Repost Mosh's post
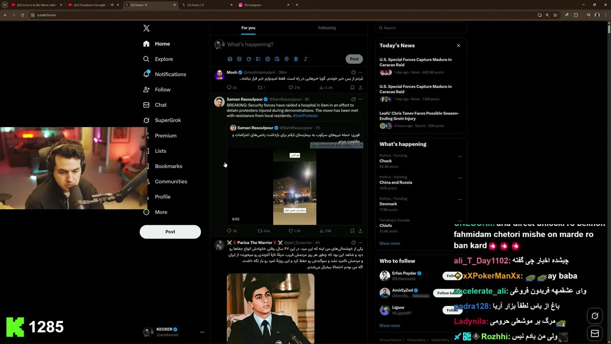This screenshot has width=611, height=344. click(261, 87)
